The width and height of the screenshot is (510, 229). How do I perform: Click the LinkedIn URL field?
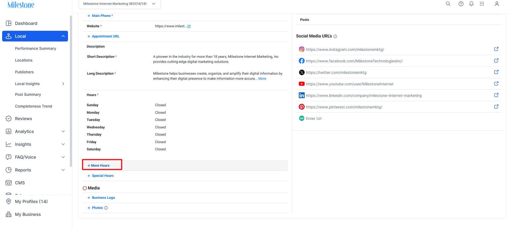coord(364,96)
